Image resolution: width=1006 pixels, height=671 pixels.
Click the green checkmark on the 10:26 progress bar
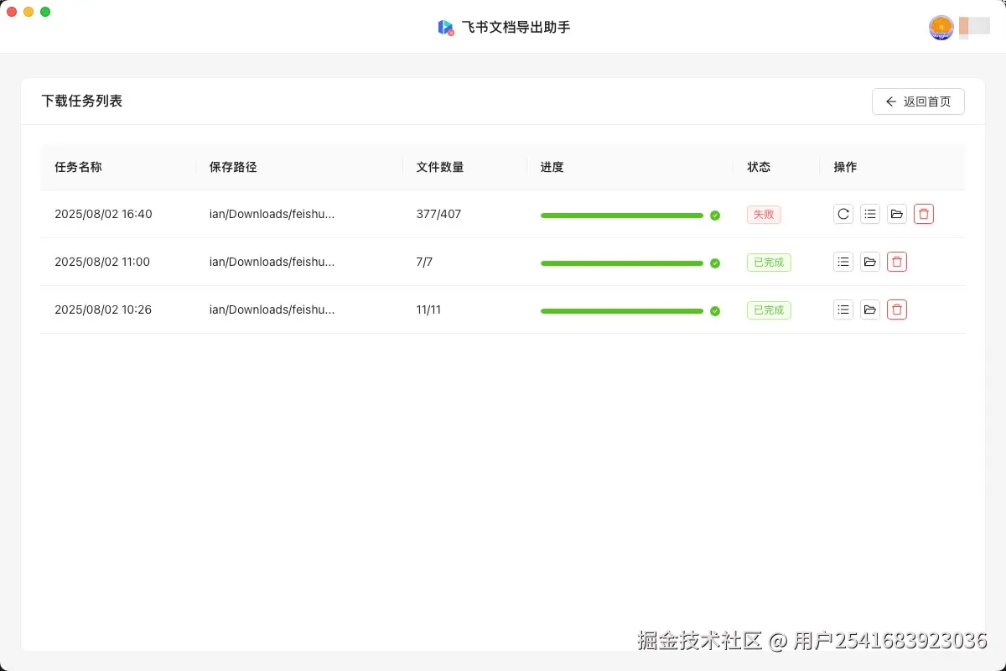[x=714, y=310]
